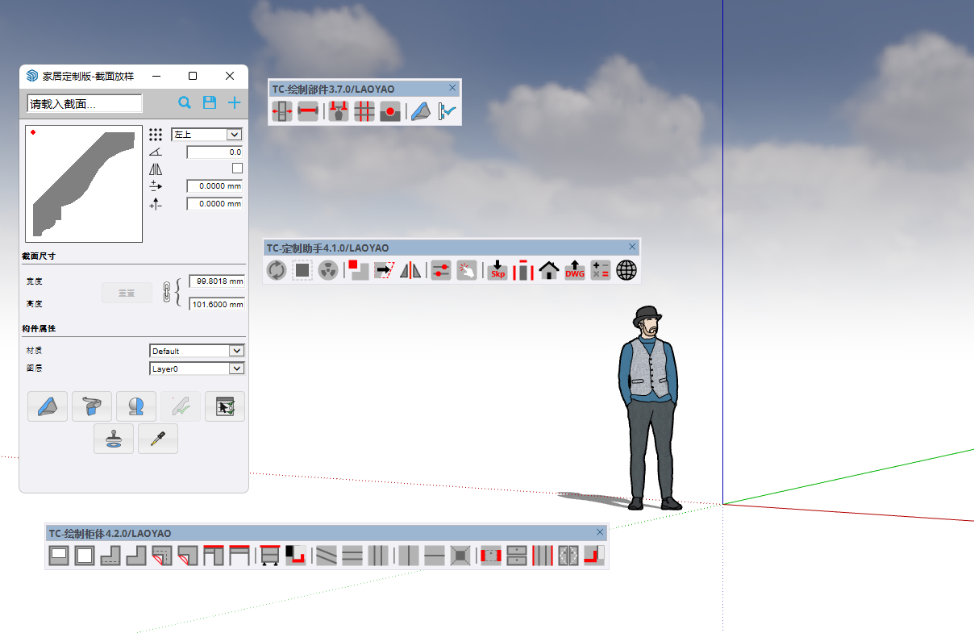Click the magnifier search icon in section panel

pos(185,102)
